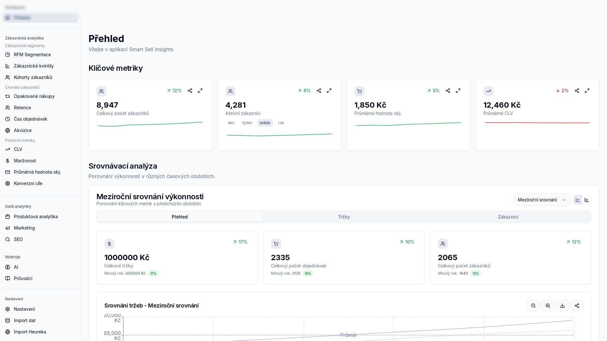607x341 pixels.
Task: Open RFM Segmentace in sidebar
Action: tap(32, 55)
